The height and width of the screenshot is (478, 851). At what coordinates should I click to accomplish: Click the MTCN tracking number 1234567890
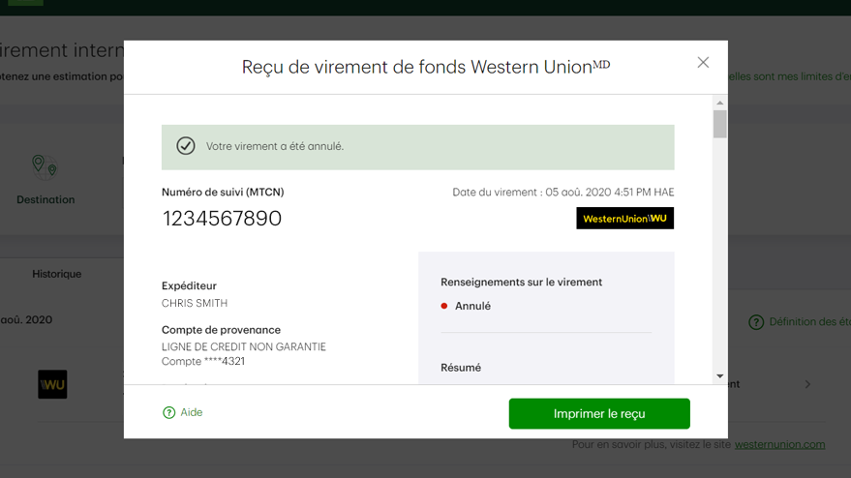click(x=222, y=219)
